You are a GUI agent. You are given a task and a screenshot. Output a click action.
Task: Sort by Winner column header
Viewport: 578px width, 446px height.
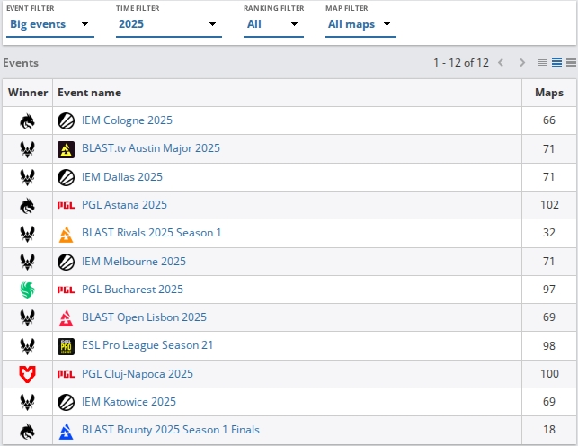pos(28,93)
